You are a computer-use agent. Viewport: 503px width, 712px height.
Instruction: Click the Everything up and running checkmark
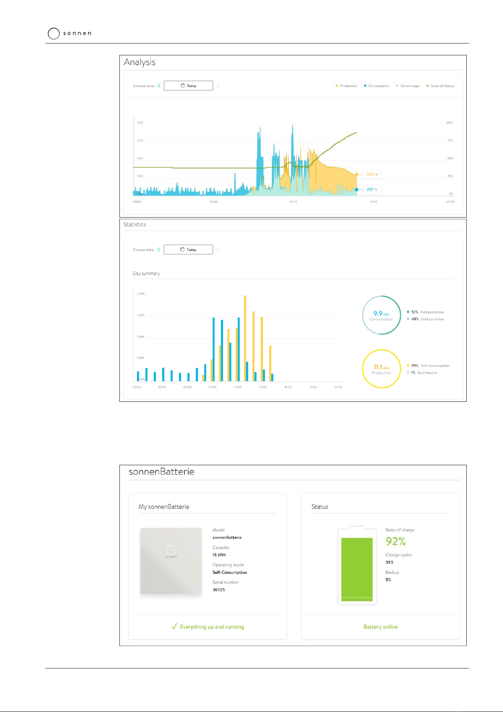(174, 626)
